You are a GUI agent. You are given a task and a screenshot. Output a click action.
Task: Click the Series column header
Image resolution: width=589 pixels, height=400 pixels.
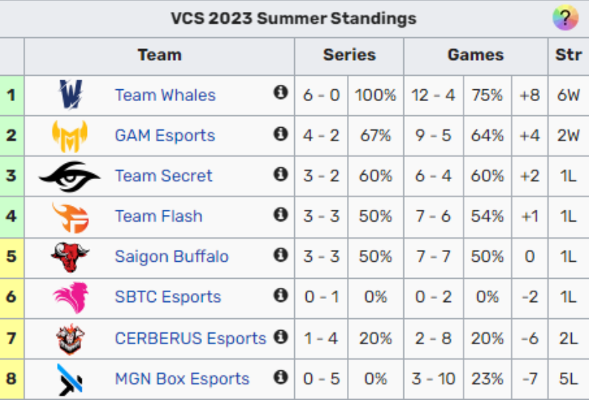pyautogui.click(x=349, y=55)
